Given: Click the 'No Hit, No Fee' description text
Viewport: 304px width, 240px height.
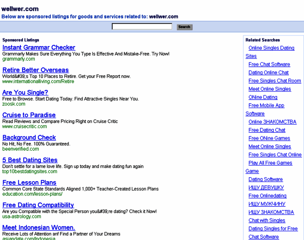Looking at the screenshot, I should click(x=36, y=144).
